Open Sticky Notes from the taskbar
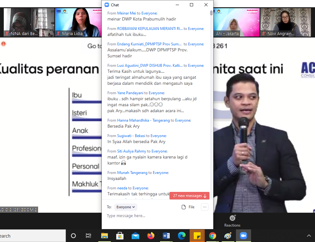 (197, 236)
